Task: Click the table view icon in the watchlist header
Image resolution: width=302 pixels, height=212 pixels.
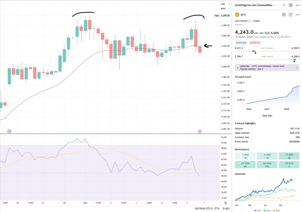Action: coord(291,5)
